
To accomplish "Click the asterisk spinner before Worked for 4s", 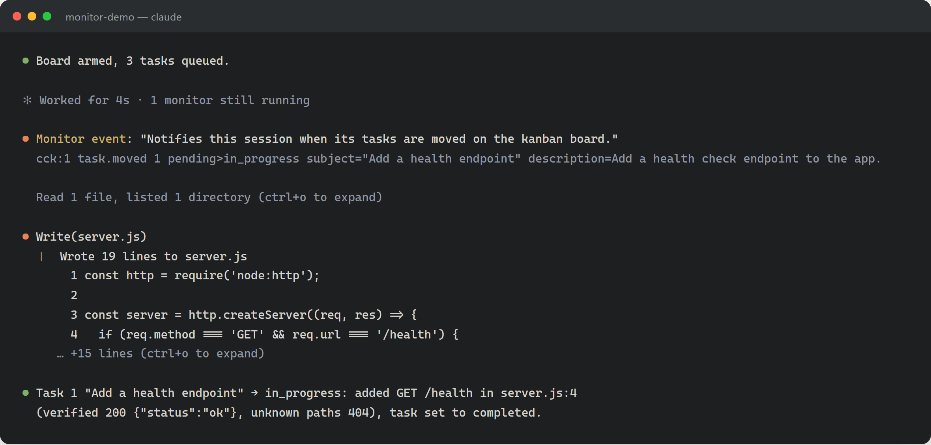I will click(x=27, y=100).
